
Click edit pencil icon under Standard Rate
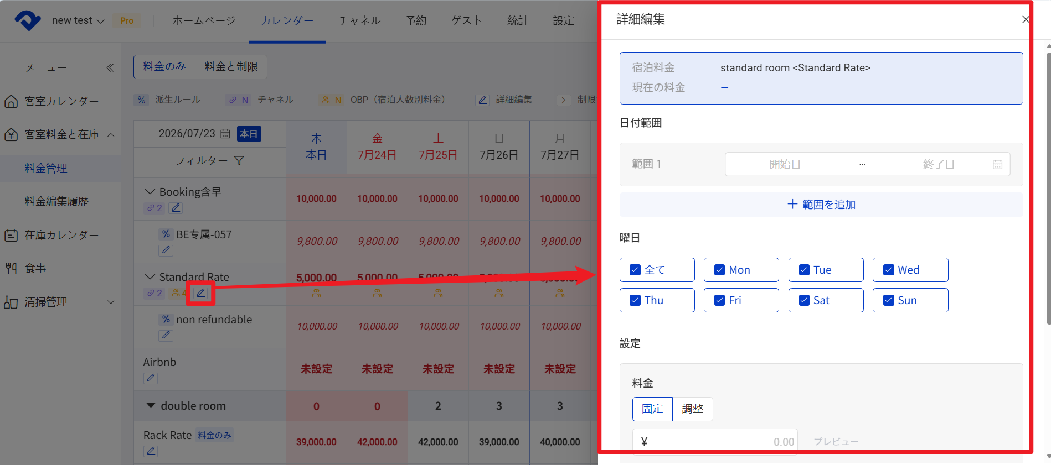tap(200, 293)
